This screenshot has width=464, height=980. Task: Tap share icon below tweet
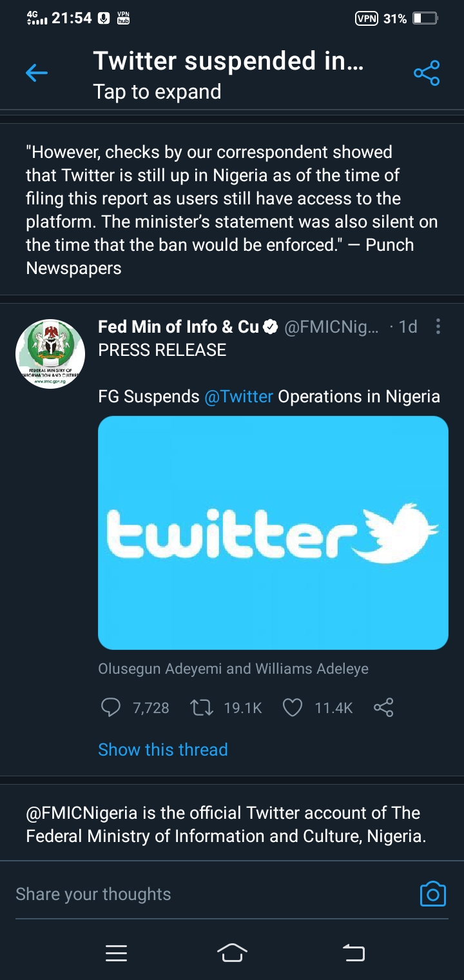pyautogui.click(x=383, y=708)
